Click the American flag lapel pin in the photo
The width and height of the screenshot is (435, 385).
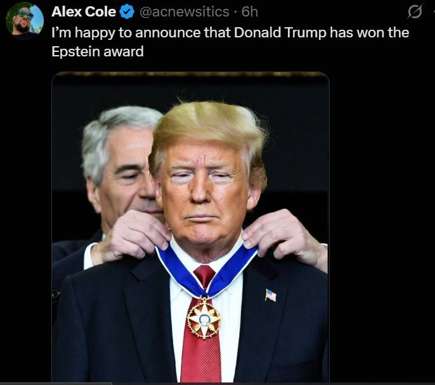271,295
